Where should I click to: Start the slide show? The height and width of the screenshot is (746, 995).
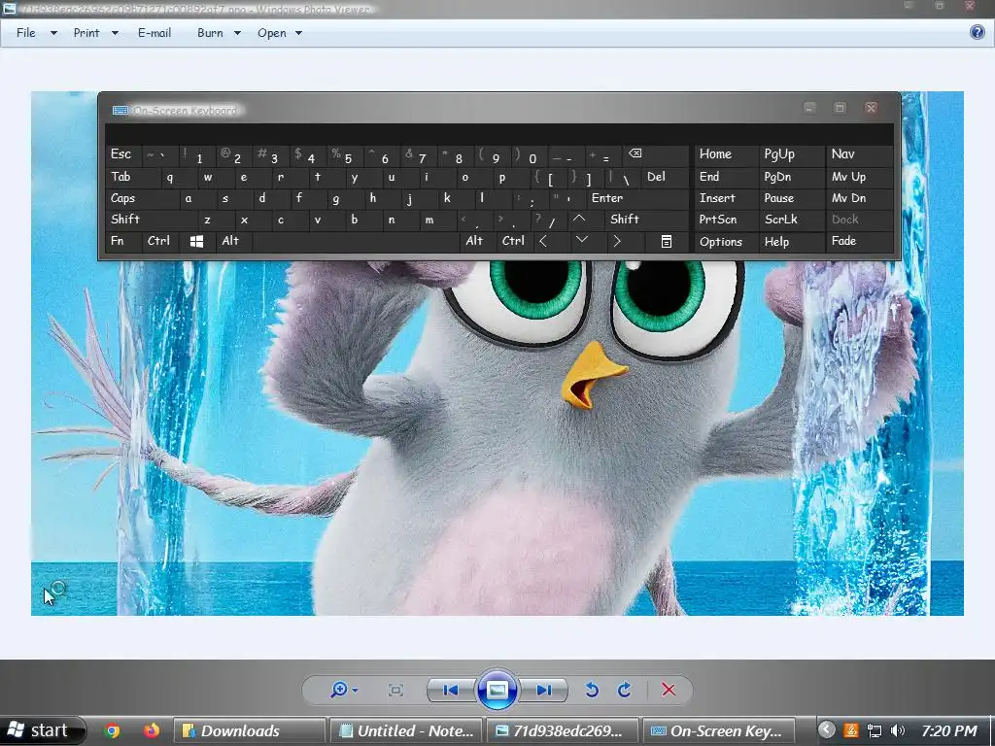[x=497, y=690]
